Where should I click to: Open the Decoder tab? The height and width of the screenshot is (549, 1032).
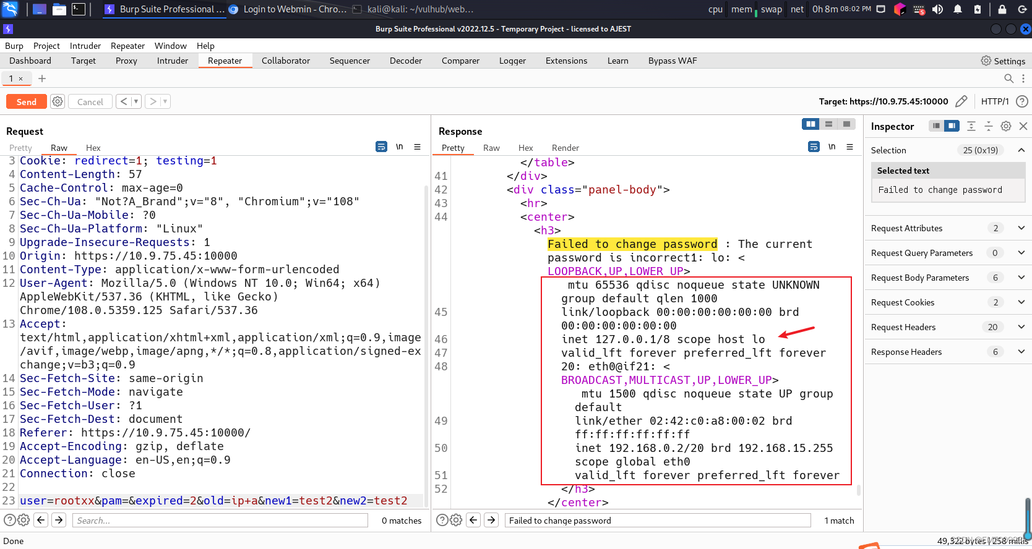pyautogui.click(x=406, y=61)
